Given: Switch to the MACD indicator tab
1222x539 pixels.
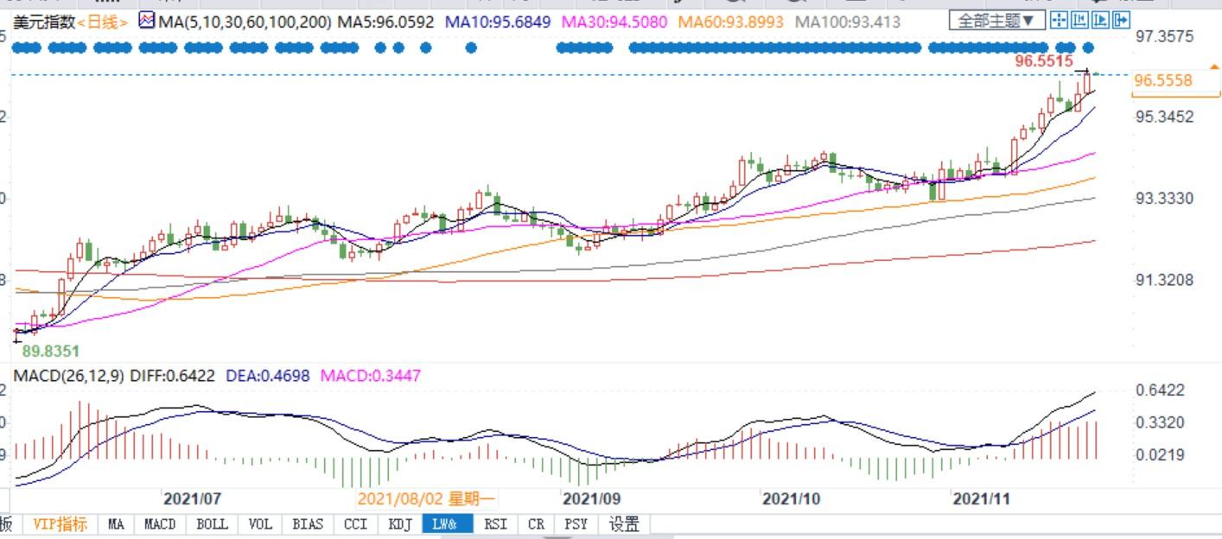Looking at the screenshot, I should point(160,523).
